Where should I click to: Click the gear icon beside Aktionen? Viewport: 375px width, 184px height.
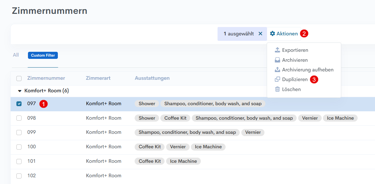tap(272, 34)
